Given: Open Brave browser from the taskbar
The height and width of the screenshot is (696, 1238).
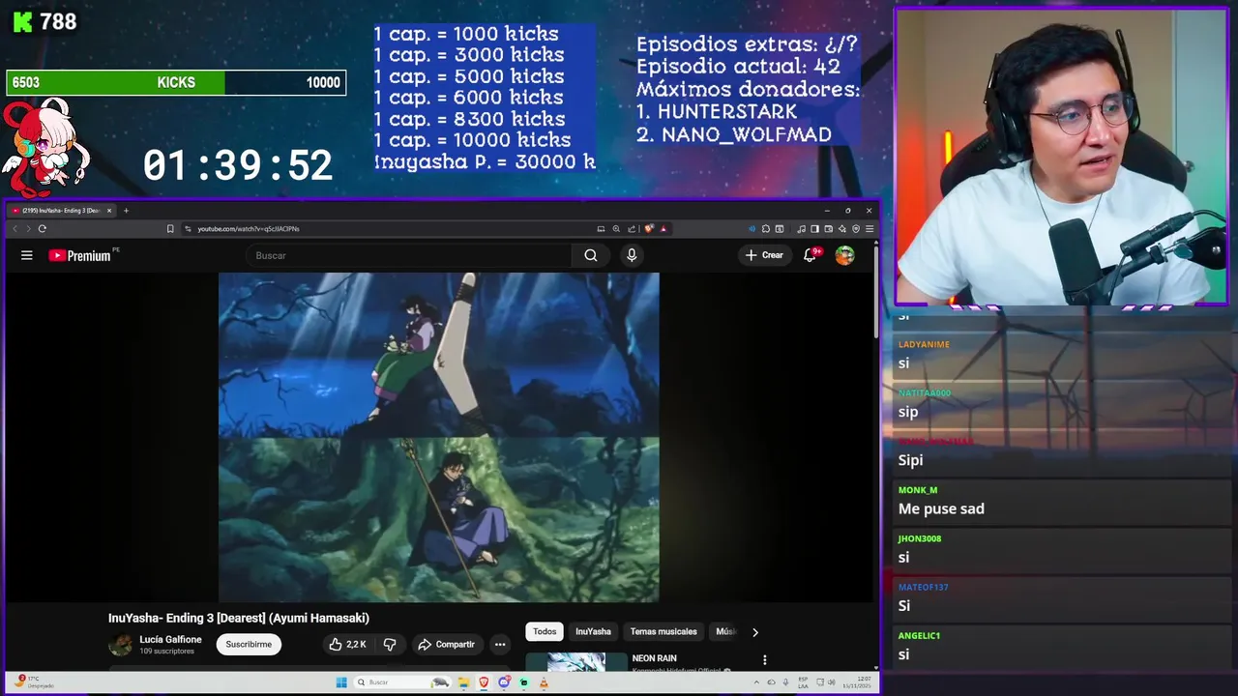Looking at the screenshot, I should (484, 682).
